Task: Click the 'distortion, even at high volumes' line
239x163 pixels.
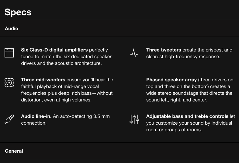Action: [56, 100]
